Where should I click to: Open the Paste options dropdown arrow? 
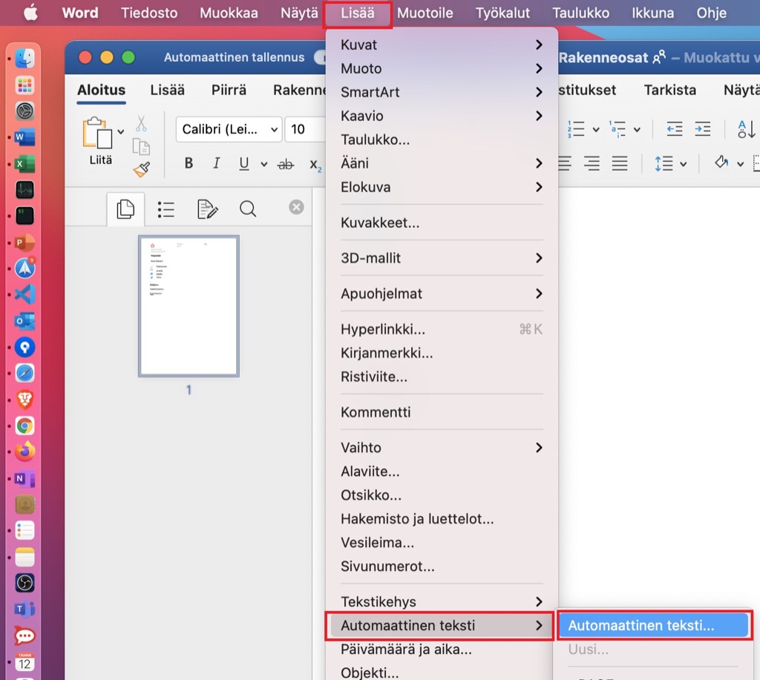coord(121,131)
